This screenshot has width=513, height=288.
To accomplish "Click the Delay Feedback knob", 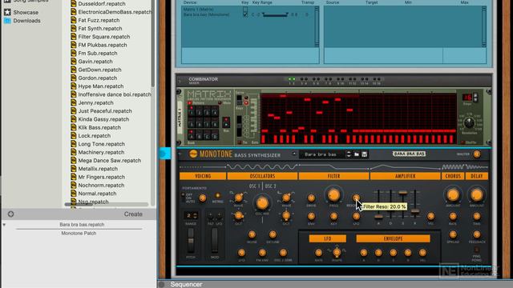I will pyautogui.click(x=477, y=234).
